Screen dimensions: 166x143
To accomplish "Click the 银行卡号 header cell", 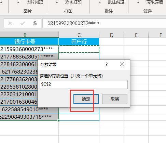I will pos(29,41).
